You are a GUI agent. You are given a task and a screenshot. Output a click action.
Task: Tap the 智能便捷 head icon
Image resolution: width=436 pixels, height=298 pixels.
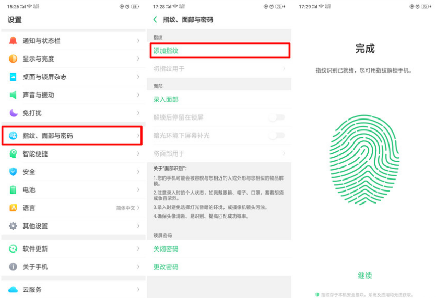13,154
